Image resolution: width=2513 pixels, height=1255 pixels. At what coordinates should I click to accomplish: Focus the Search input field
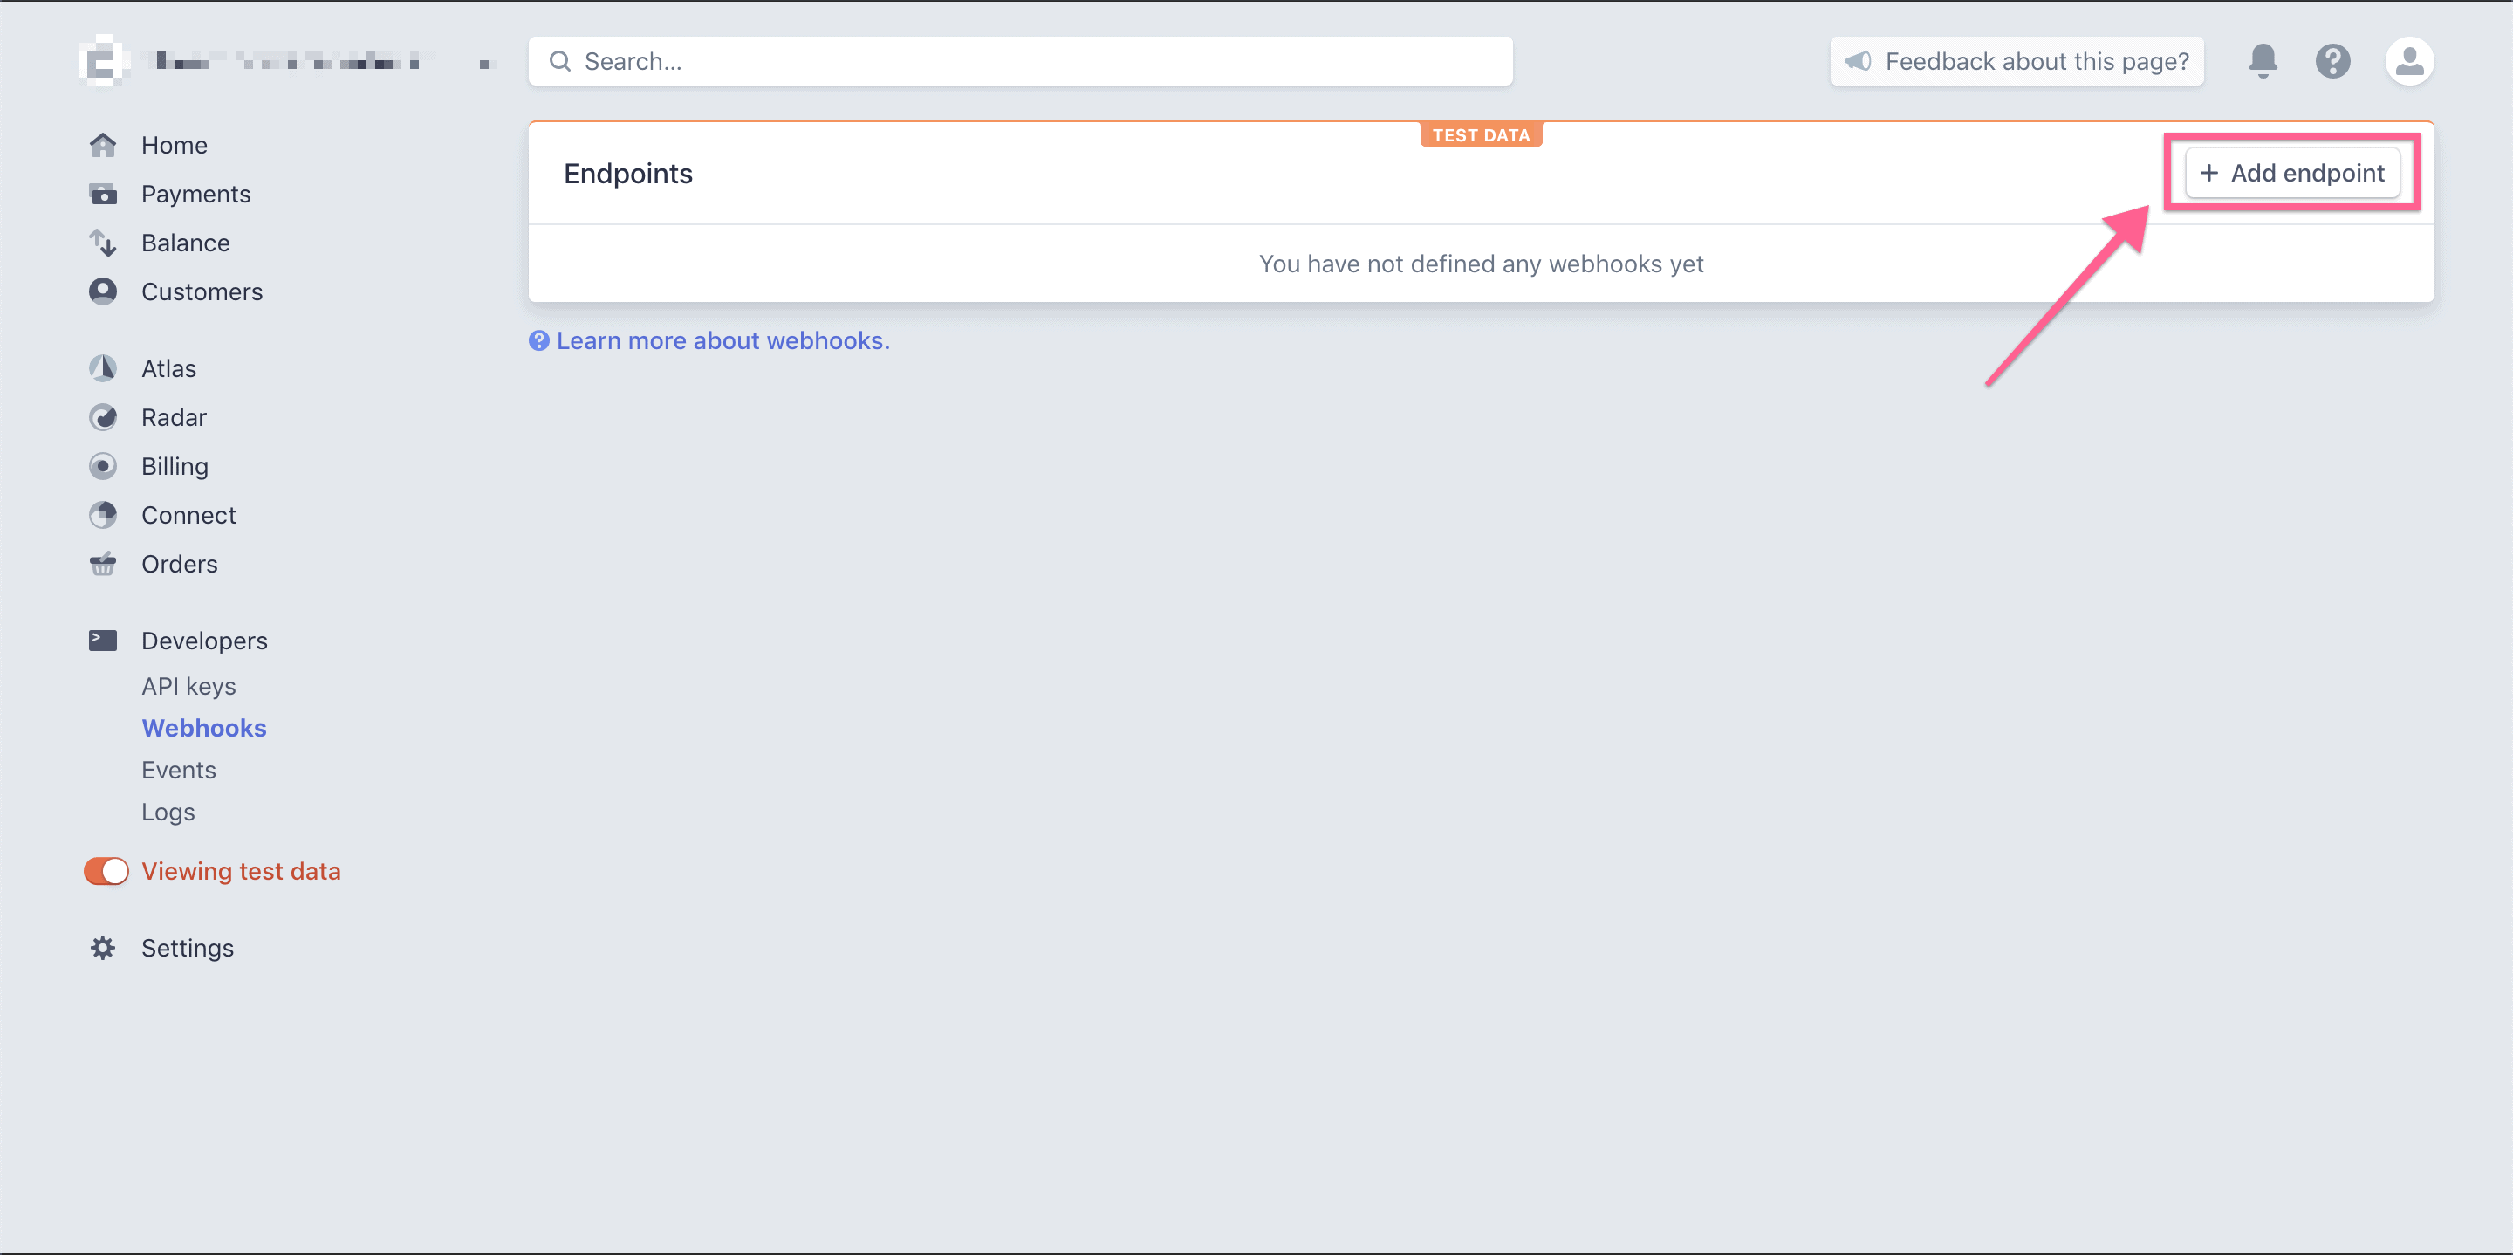(1020, 61)
